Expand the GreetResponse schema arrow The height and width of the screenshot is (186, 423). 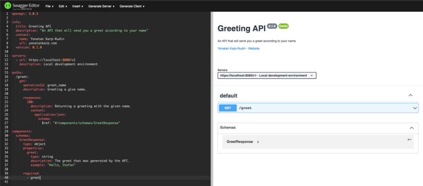pos(258,142)
